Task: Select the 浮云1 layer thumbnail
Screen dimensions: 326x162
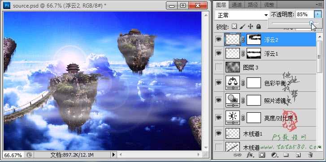Action: [x=233, y=53]
